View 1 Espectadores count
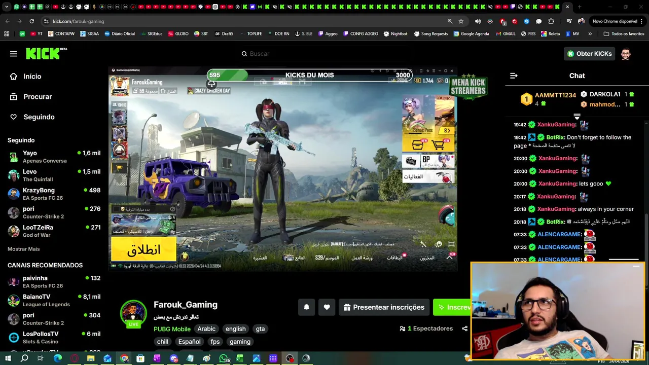Viewport: 649px width, 365px height. 426,328
